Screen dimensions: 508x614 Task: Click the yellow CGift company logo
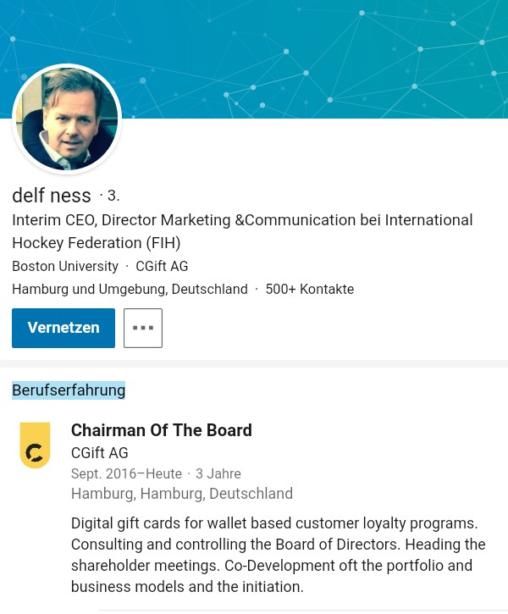(36, 445)
